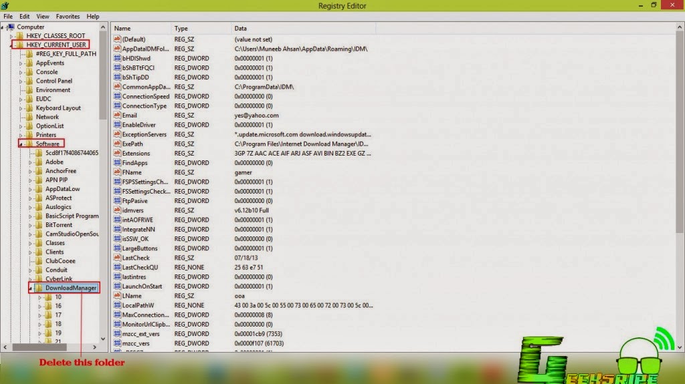Sort values by Type column header
The height and width of the screenshot is (384, 685).
point(201,28)
